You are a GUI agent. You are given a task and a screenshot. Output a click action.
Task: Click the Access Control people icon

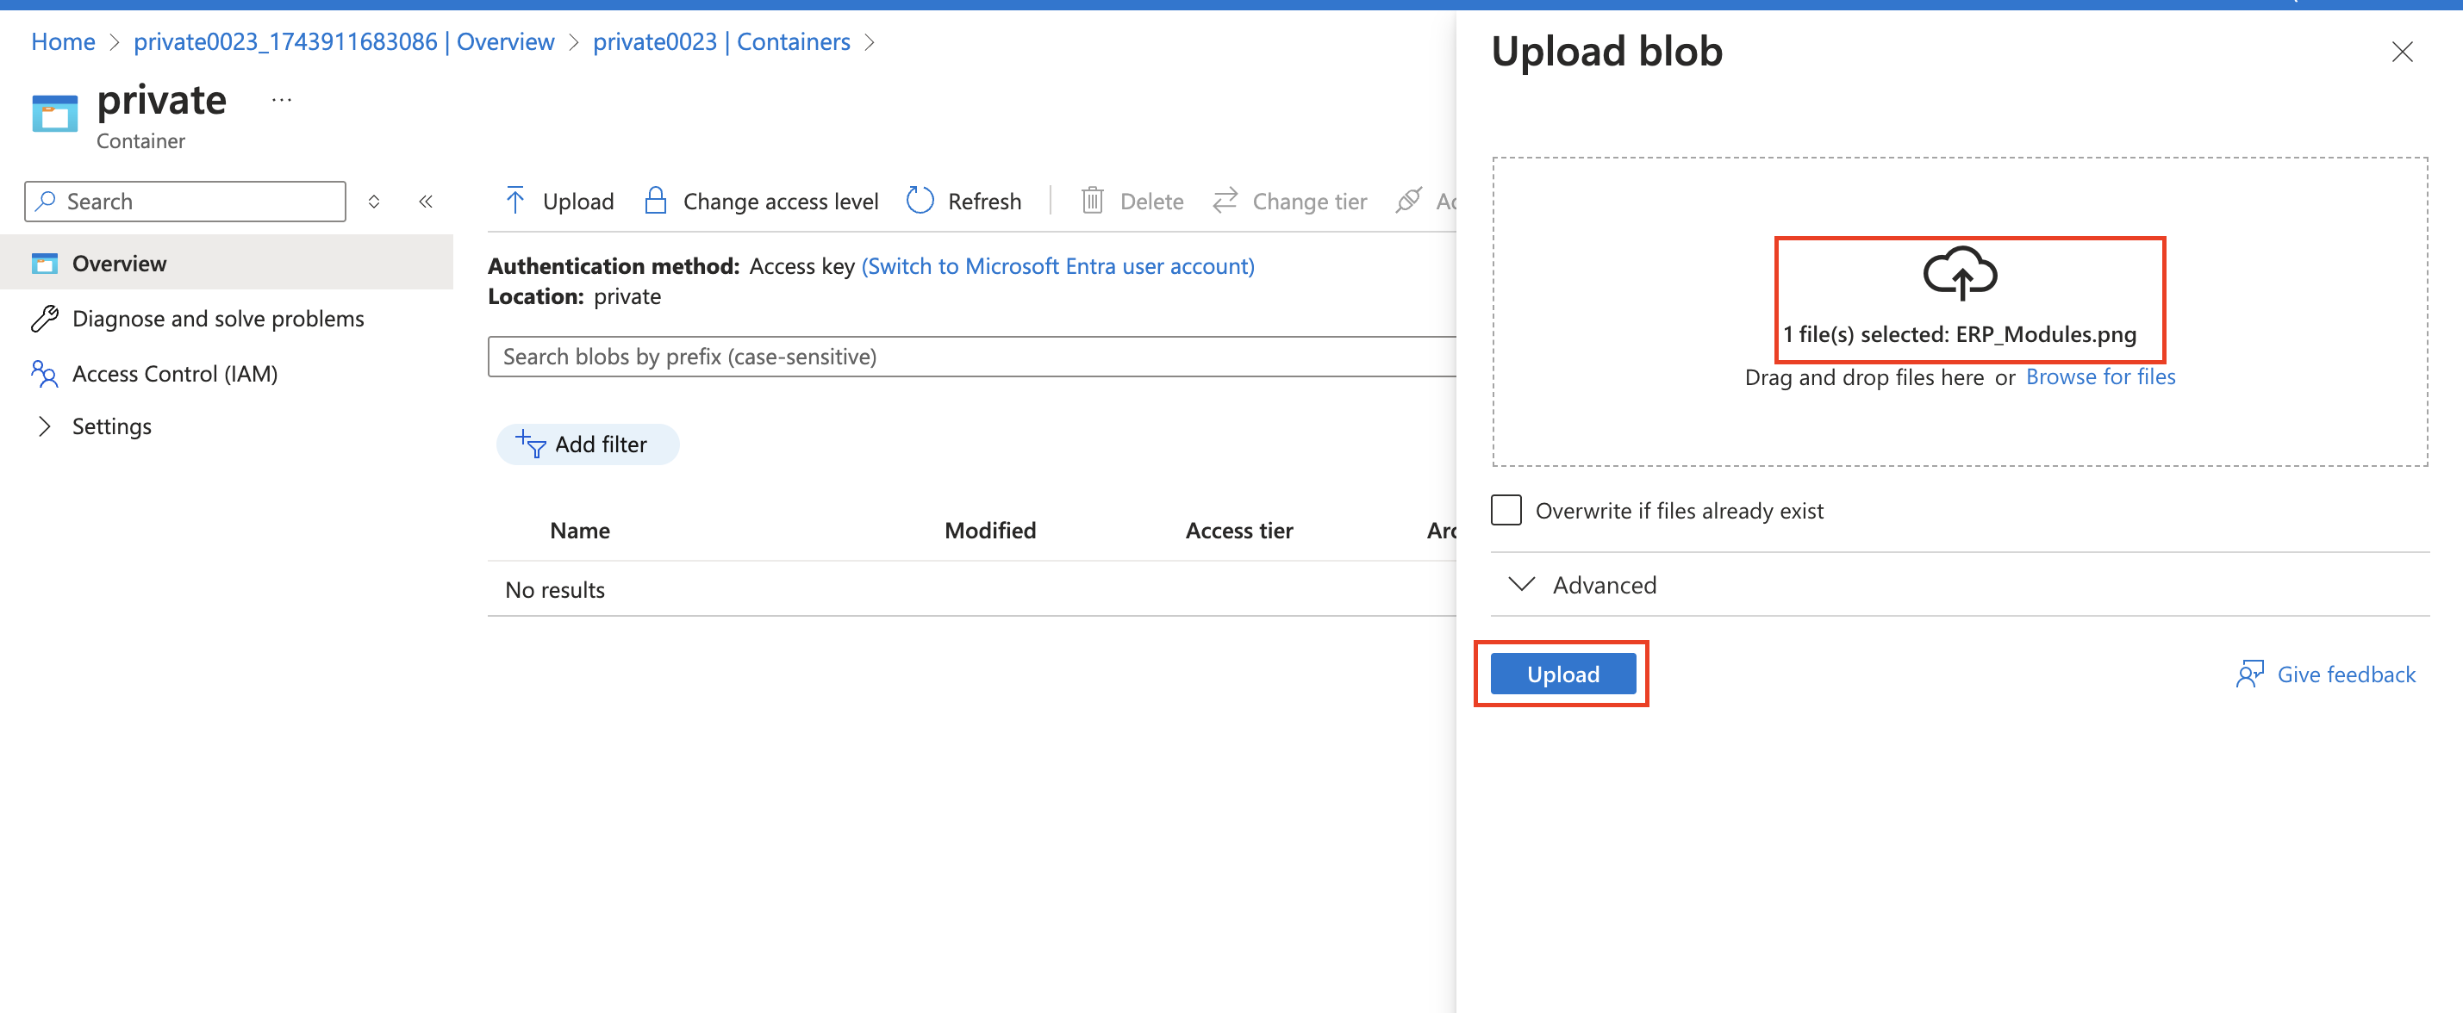click(44, 374)
